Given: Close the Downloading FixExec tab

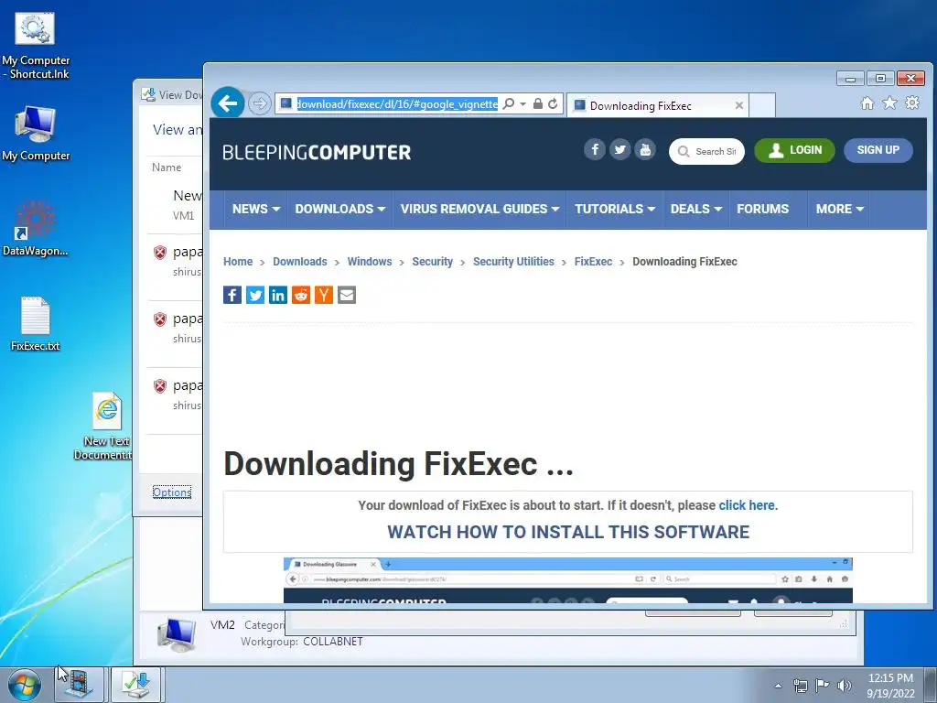Looking at the screenshot, I should [739, 106].
